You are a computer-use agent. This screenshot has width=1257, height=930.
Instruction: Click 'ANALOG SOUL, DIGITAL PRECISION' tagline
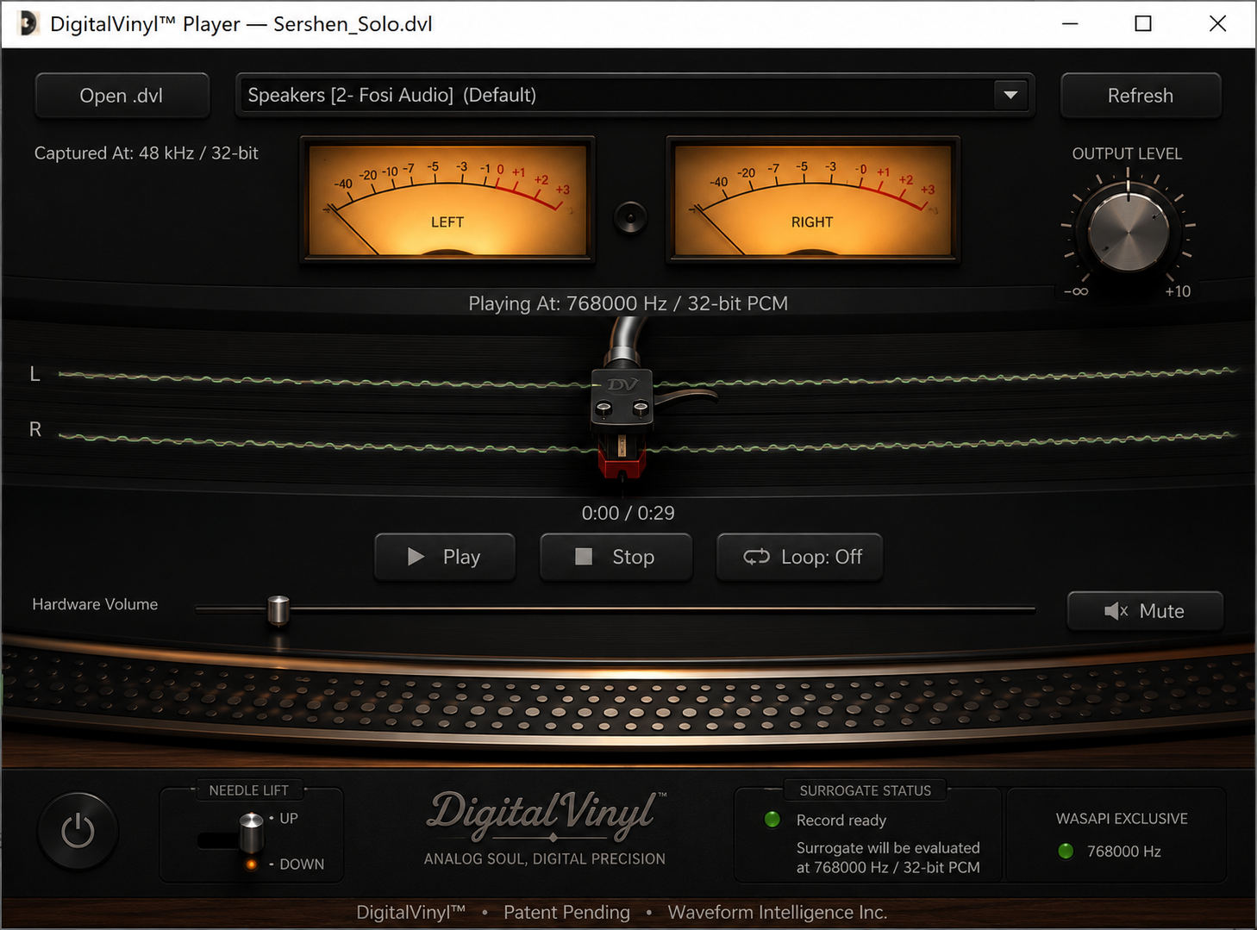(x=545, y=858)
